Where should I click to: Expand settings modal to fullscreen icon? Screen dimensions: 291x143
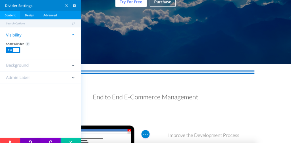66,6
